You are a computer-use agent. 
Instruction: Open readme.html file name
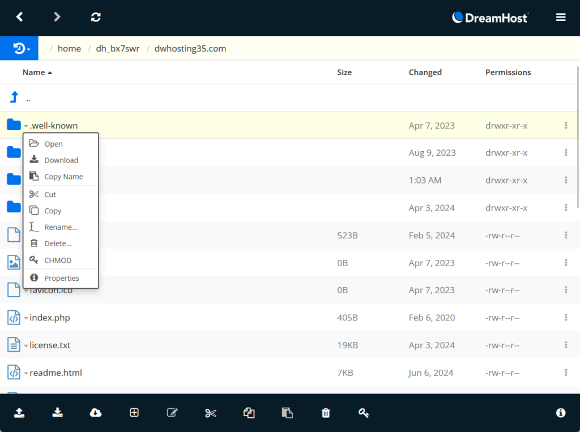click(56, 373)
